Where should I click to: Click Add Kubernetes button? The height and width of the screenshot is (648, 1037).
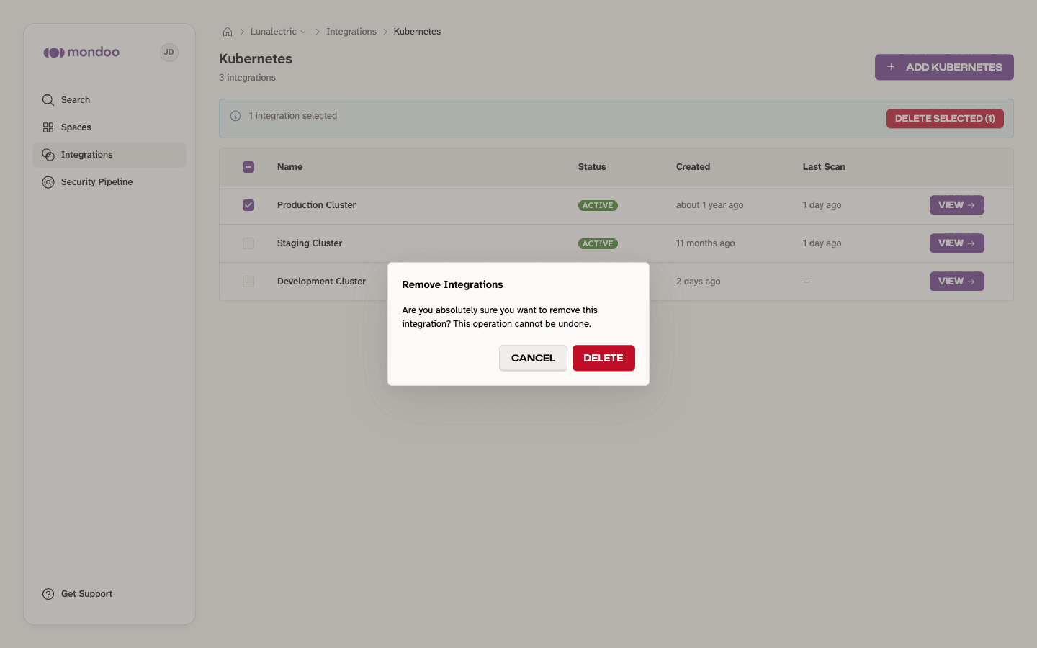pyautogui.click(x=944, y=67)
